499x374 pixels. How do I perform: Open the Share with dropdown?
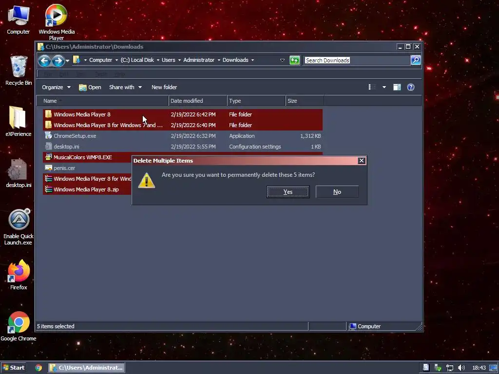point(125,87)
